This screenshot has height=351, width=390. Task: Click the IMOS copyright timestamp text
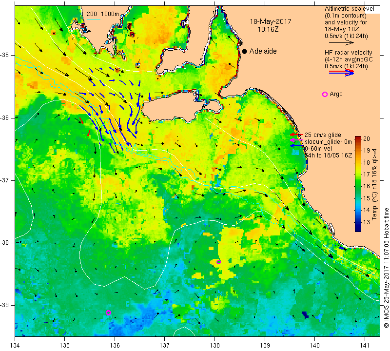pyautogui.click(x=386, y=268)
